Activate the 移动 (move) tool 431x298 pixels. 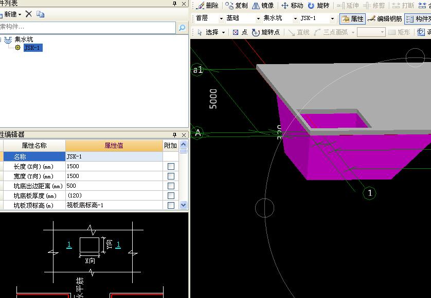pyautogui.click(x=292, y=6)
